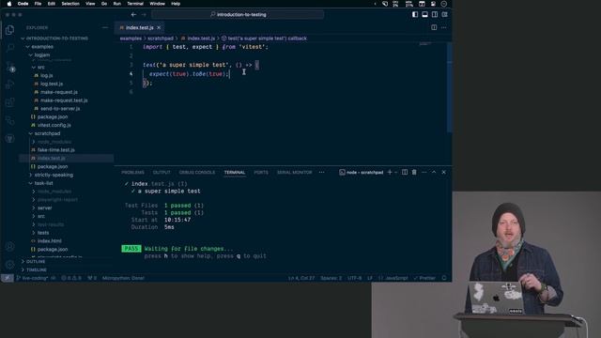Switch to the PROBLEMS tab
601x338 pixels.
132,173
